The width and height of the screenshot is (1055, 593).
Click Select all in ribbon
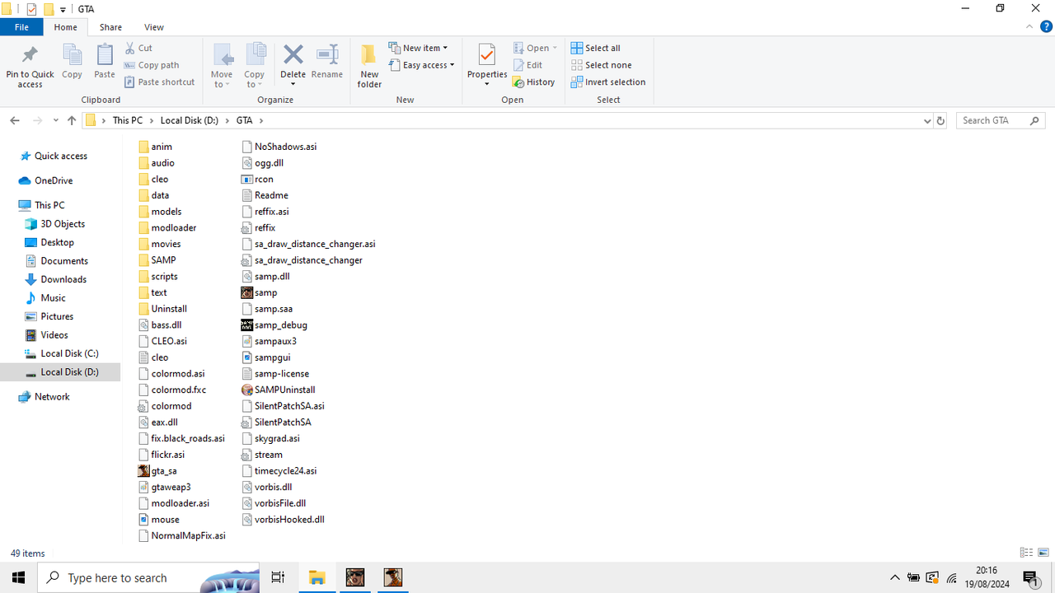pyautogui.click(x=595, y=48)
